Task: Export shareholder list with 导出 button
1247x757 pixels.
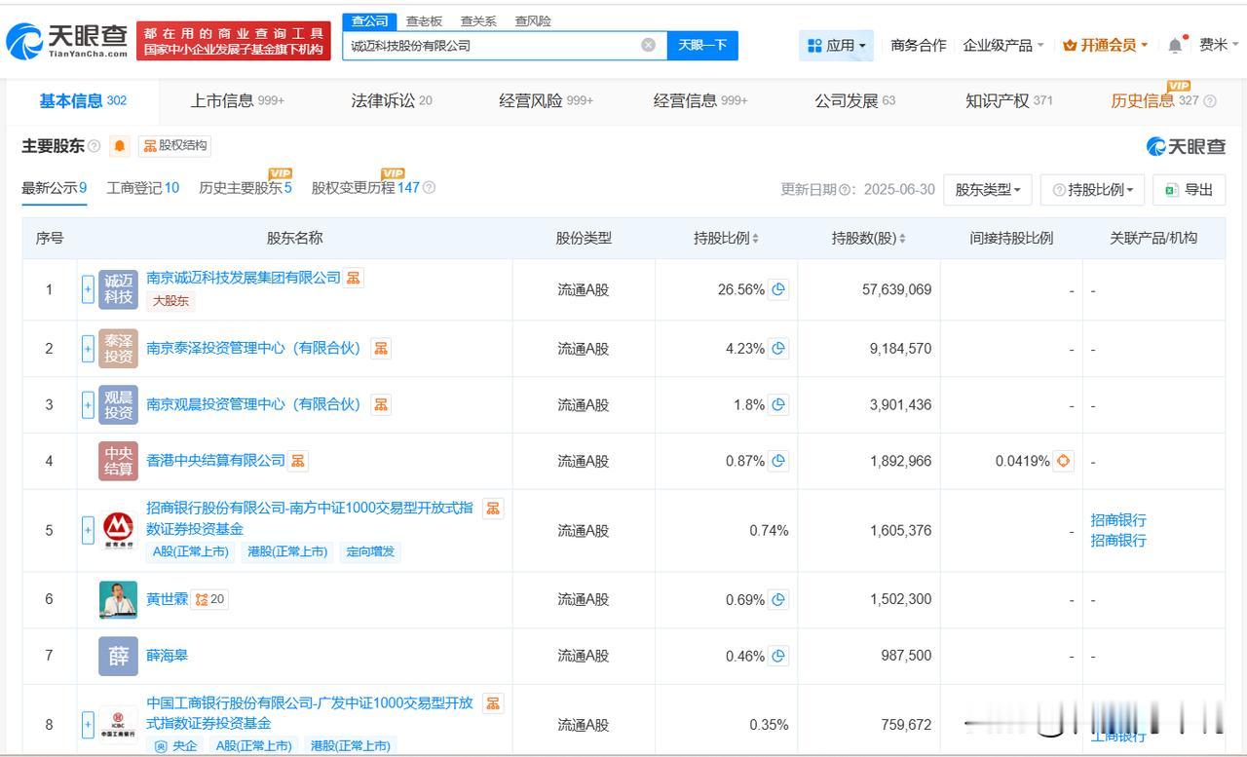Action: pyautogui.click(x=1189, y=190)
